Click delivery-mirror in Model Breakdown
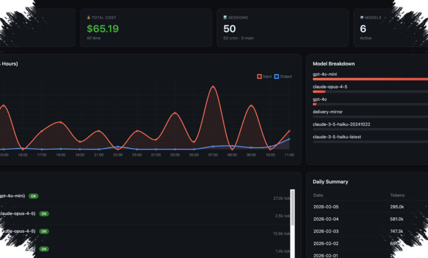Screen dimensions: 428x258 pyautogui.click(x=328, y=112)
